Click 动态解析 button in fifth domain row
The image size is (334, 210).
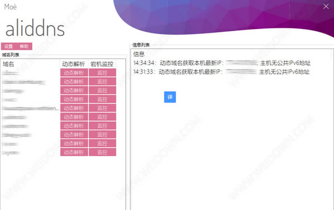74,108
